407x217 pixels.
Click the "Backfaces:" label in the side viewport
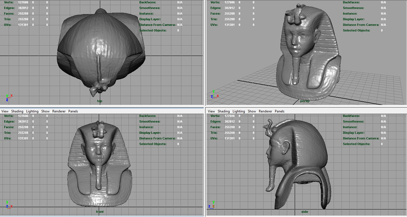coord(351,116)
